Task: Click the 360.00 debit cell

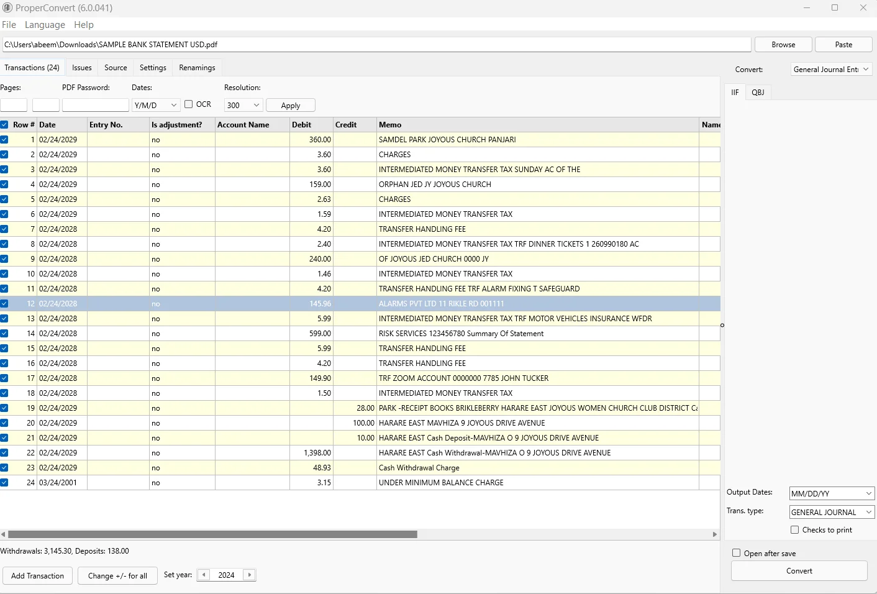Action: pos(311,140)
